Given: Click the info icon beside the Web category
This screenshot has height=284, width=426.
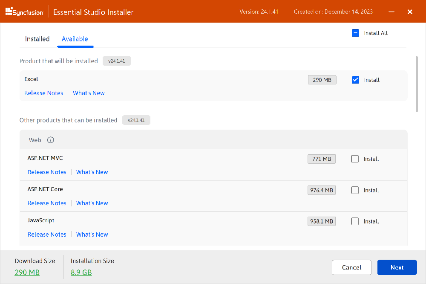Looking at the screenshot, I should click(50, 139).
